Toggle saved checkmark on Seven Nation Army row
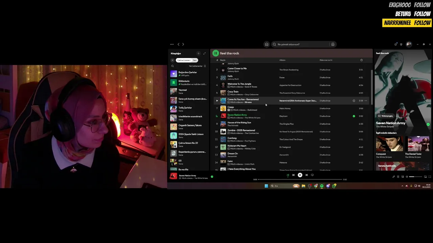433x243 pixels. pos(354,116)
